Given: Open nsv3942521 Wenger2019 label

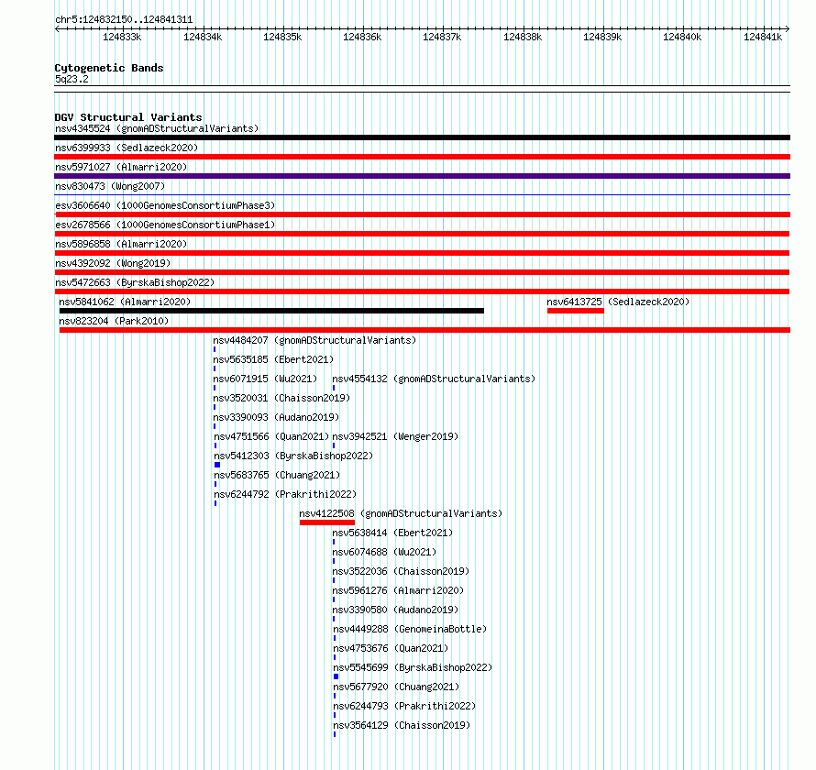Looking at the screenshot, I should click(x=395, y=436).
